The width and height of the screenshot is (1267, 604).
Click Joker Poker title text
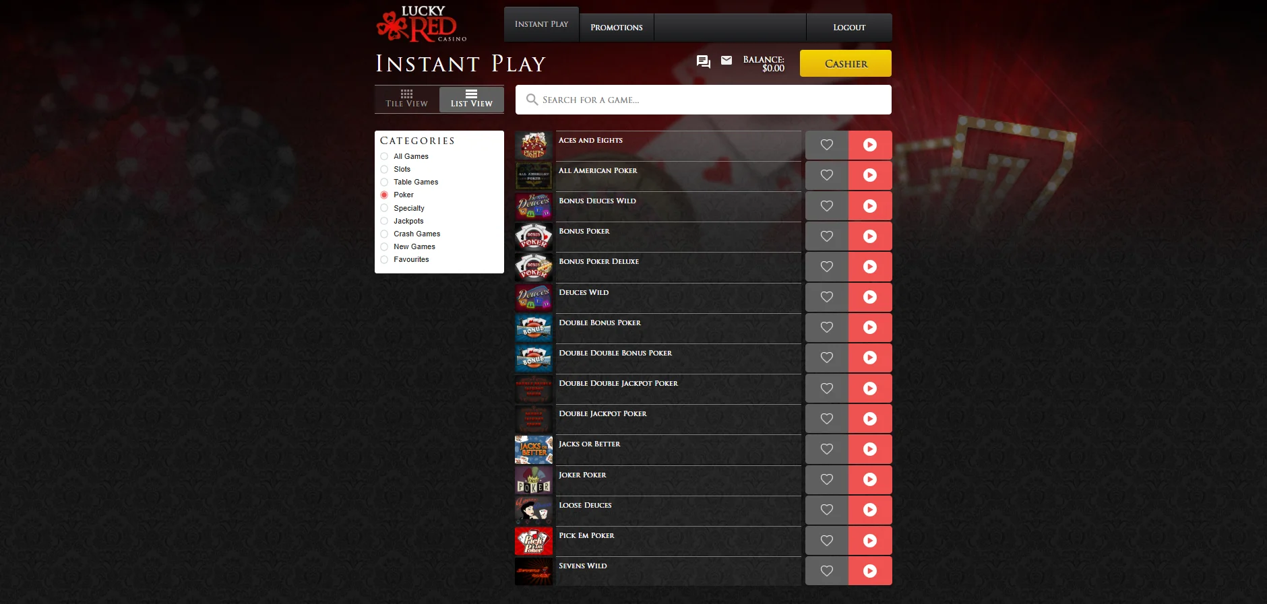click(x=582, y=475)
